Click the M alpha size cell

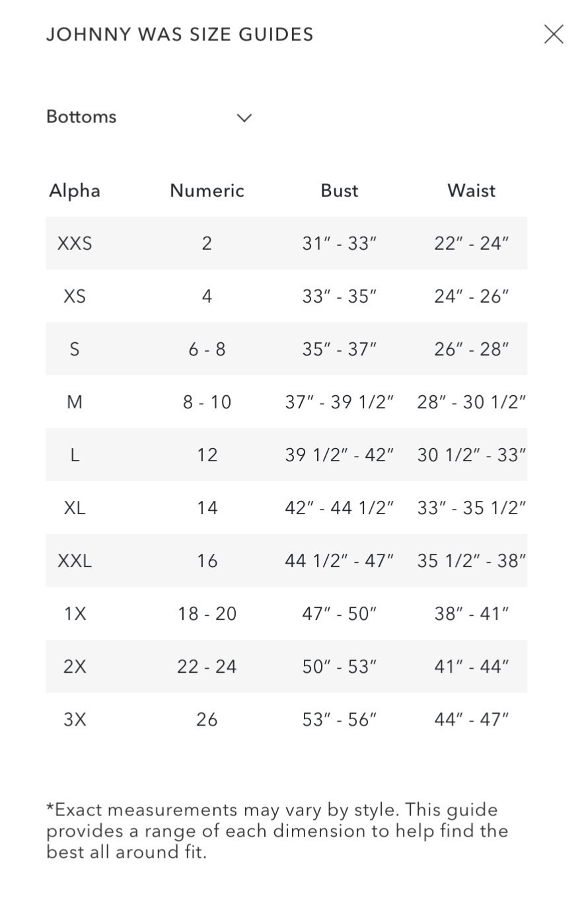coord(75,402)
